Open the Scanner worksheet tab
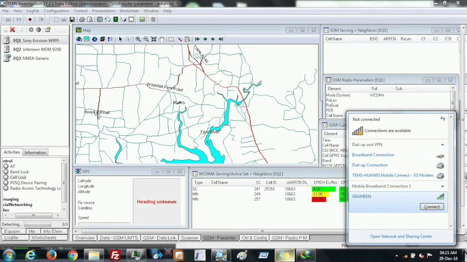467x262 pixels. (190, 238)
